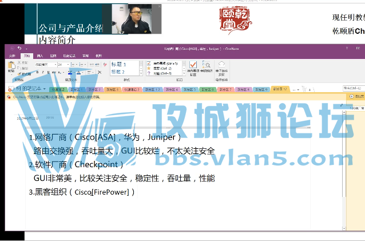Switch to the 绘图 (Draw) ribbon tab

tap(53, 56)
